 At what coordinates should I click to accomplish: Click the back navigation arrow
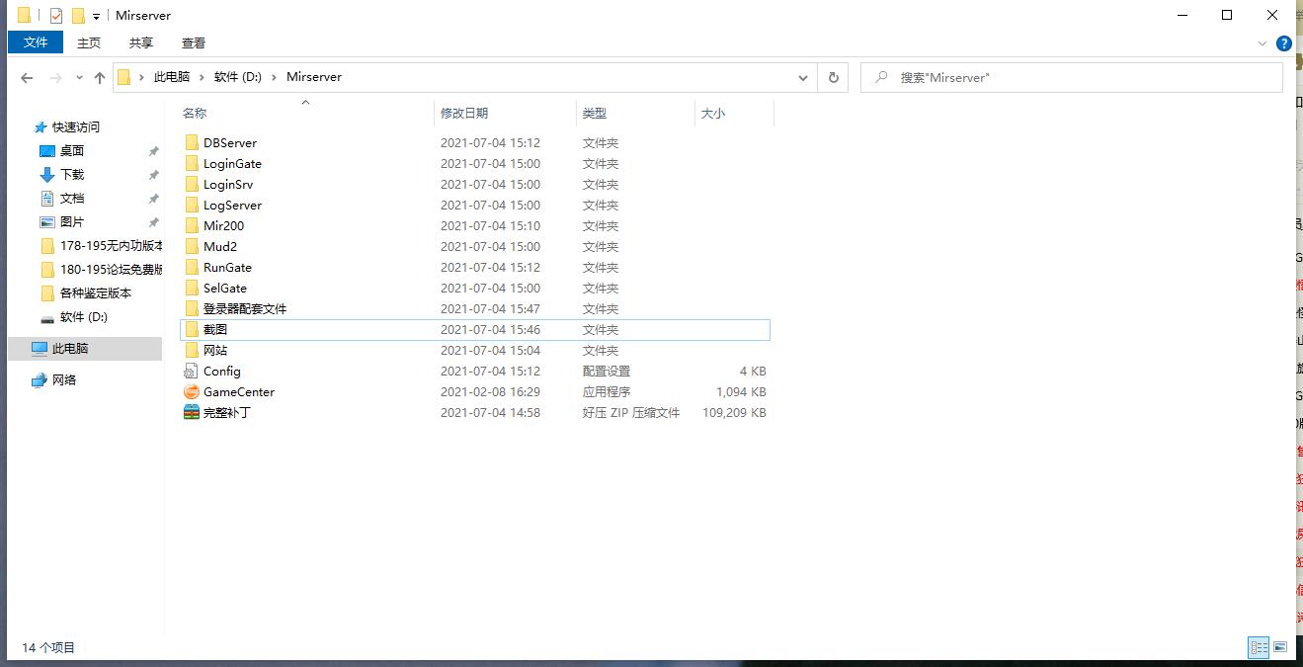(x=27, y=77)
